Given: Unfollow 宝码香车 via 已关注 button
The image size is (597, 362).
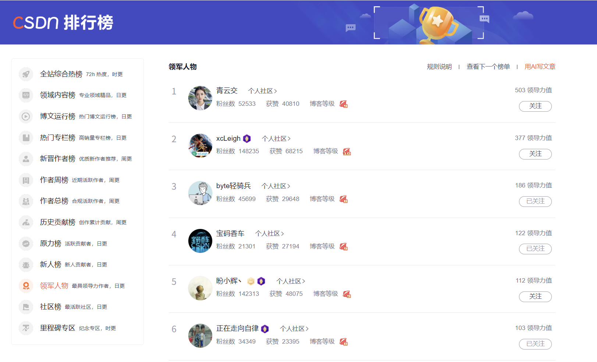Looking at the screenshot, I should point(535,249).
